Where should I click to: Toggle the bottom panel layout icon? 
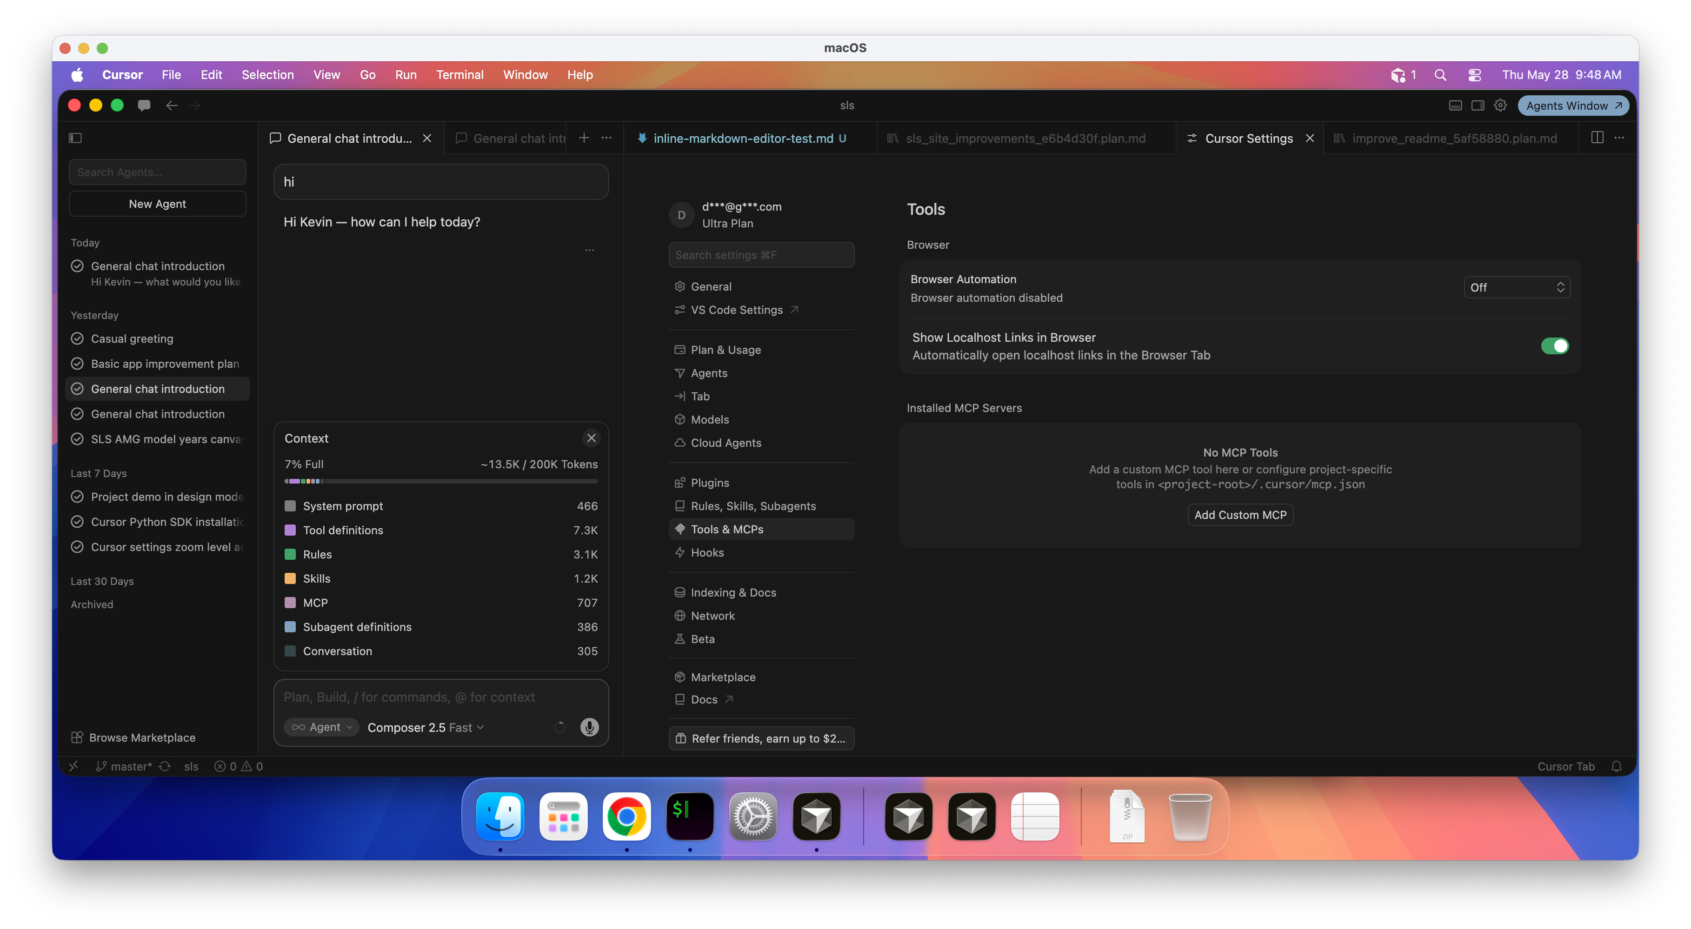(x=1455, y=106)
